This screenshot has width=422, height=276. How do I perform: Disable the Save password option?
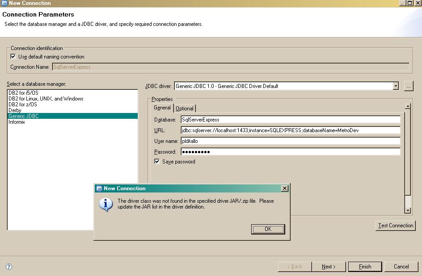pos(157,161)
